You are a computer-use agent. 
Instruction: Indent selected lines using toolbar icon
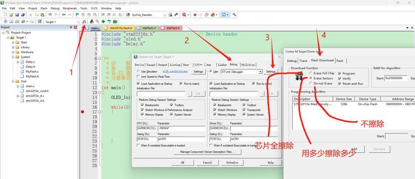tap(102, 15)
